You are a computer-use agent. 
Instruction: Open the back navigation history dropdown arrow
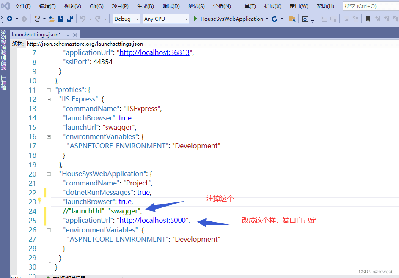[17, 19]
